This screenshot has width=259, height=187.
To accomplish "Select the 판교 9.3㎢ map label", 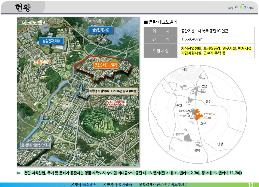I will click(x=192, y=92).
